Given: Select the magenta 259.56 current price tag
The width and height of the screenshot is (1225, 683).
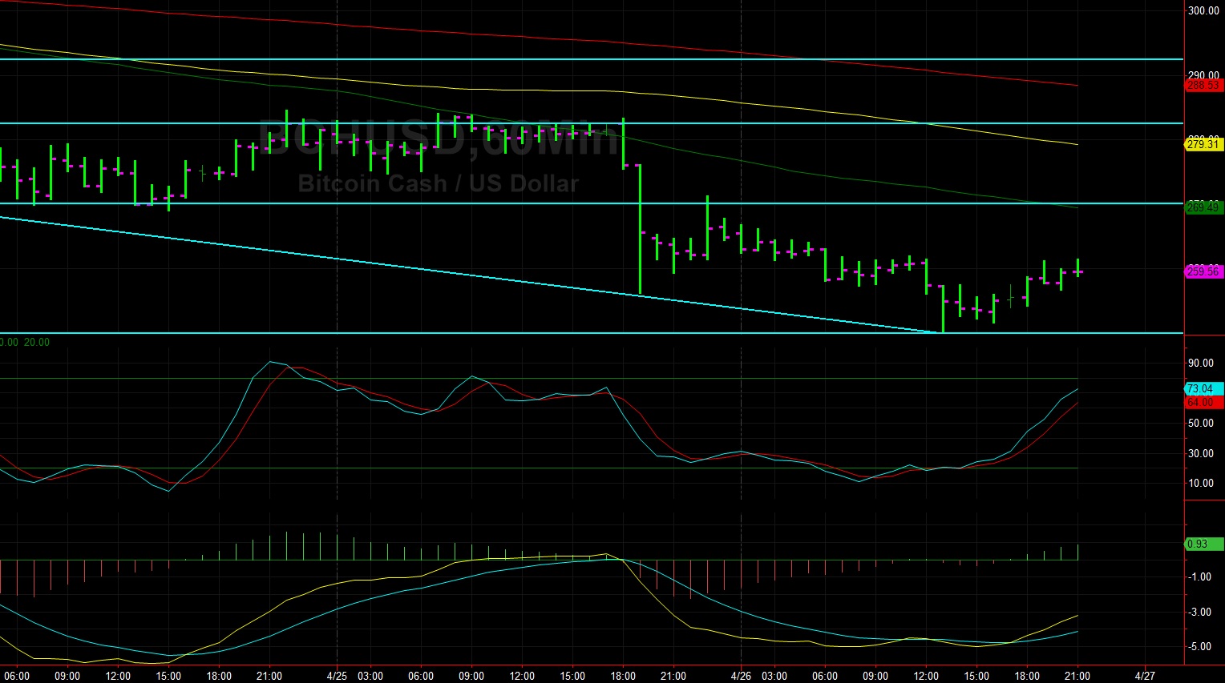Looking at the screenshot, I should [1203, 271].
